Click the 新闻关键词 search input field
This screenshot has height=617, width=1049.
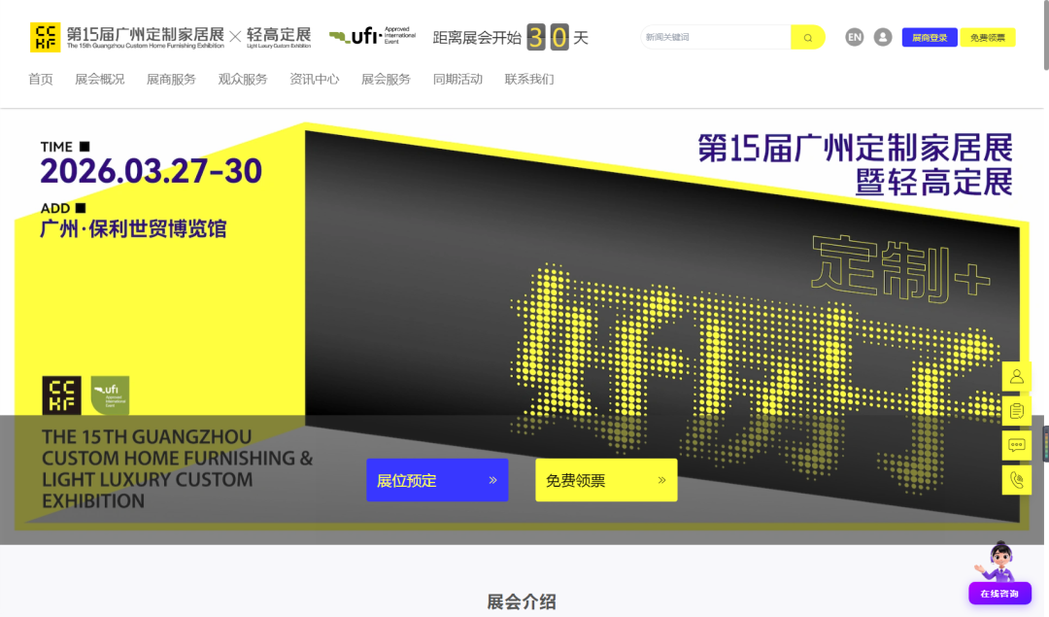(716, 38)
